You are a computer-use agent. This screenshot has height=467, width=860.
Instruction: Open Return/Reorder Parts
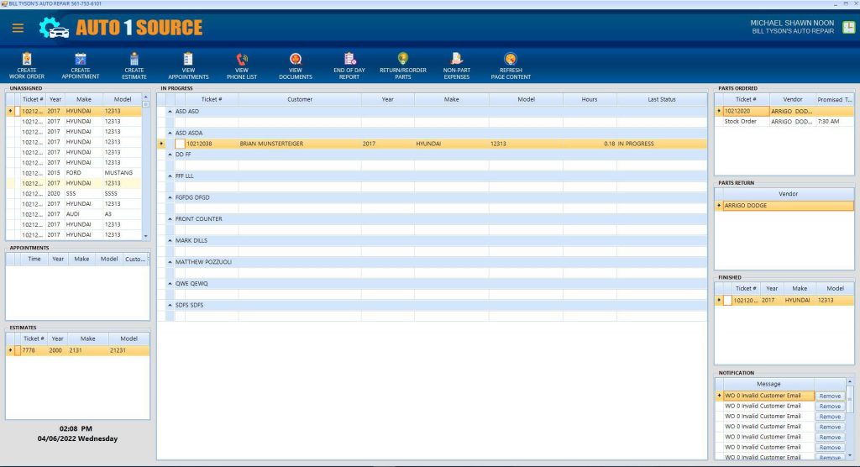click(x=402, y=60)
